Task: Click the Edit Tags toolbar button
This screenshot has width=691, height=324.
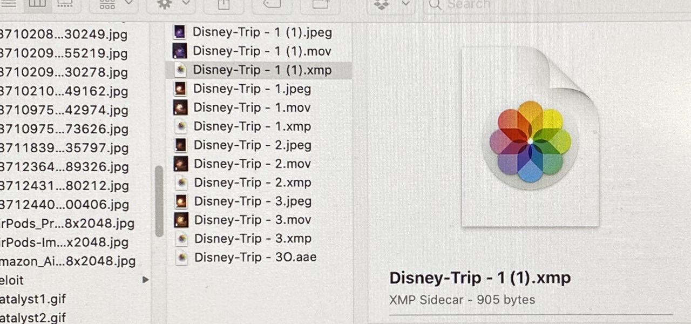Action: pos(272,4)
